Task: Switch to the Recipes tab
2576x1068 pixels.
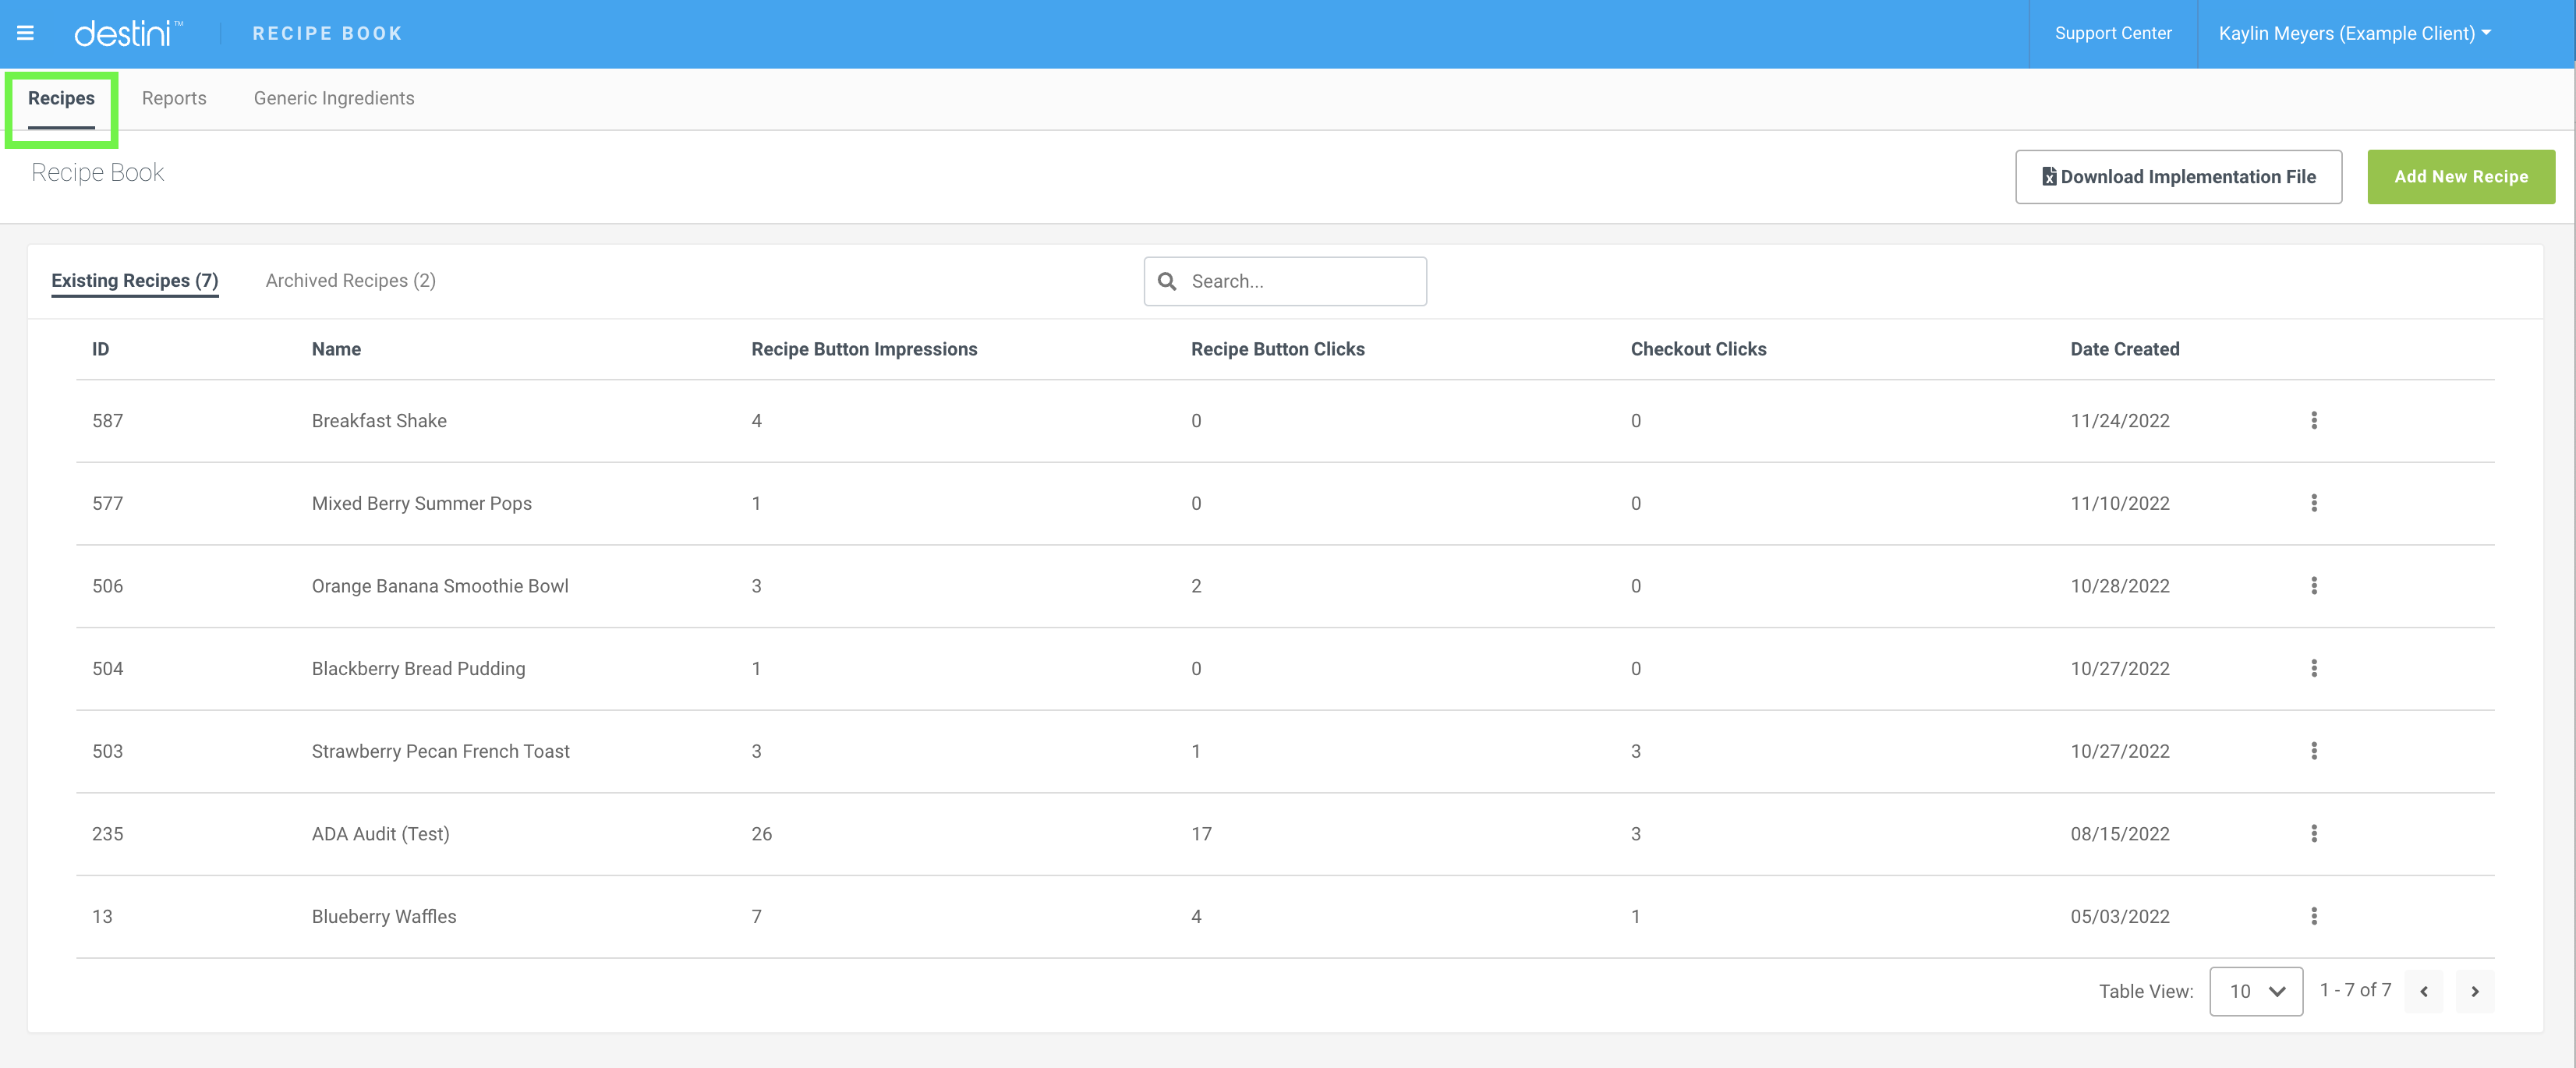Action: 61,98
